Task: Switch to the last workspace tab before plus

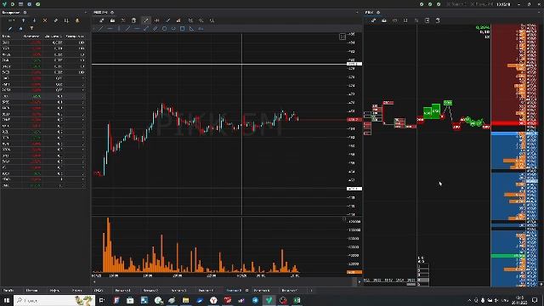Action: click(x=290, y=291)
